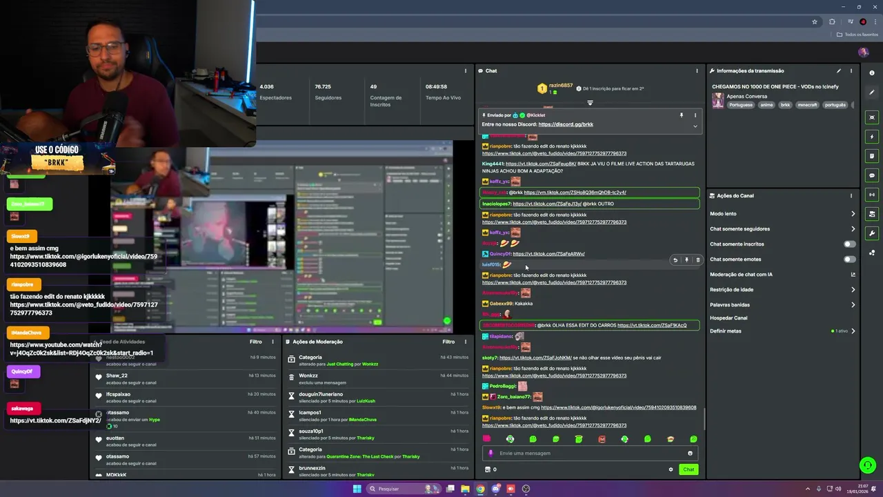This screenshot has height=497, width=883.
Task: Open Windows Start menu
Action: pos(357,489)
